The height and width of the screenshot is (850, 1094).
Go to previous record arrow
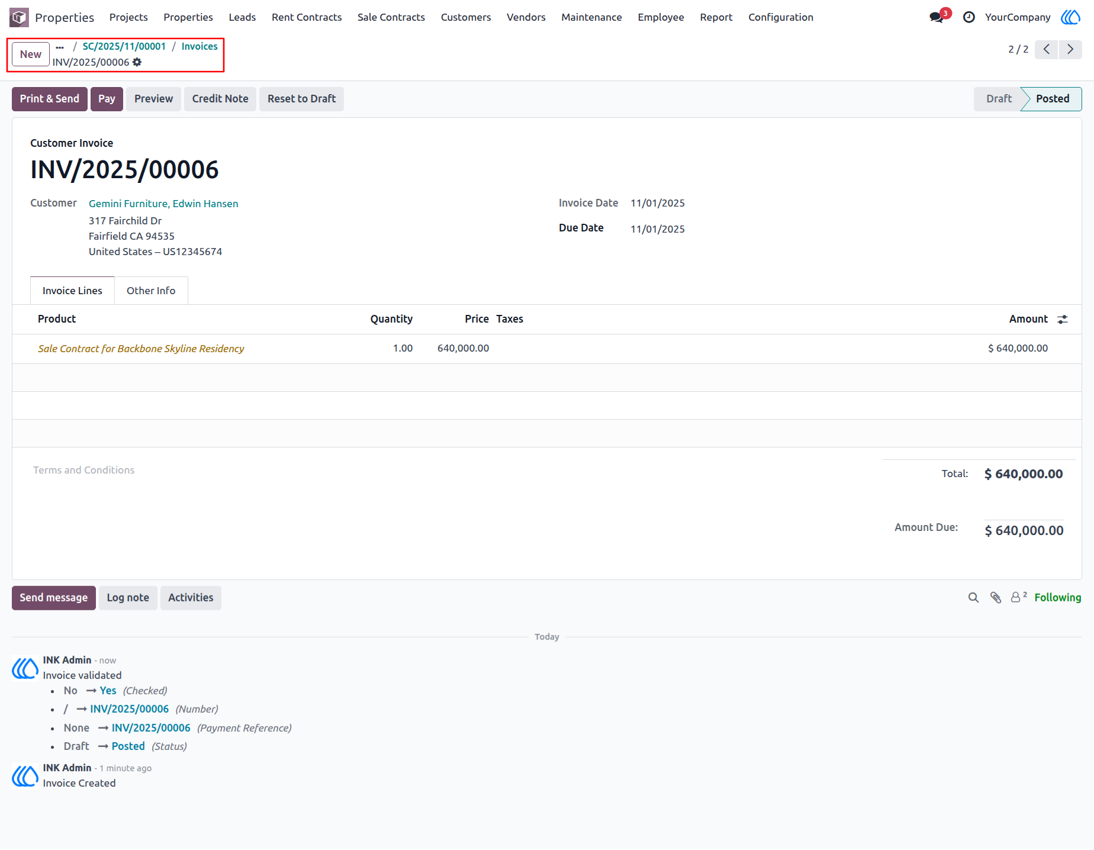pos(1047,49)
